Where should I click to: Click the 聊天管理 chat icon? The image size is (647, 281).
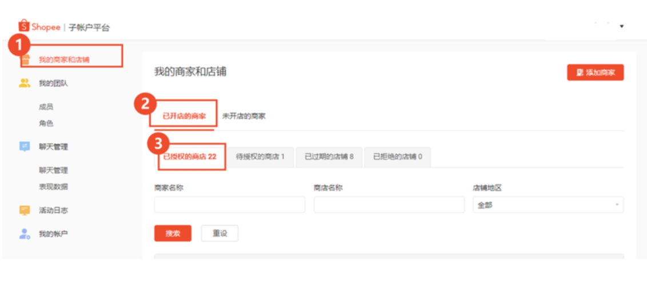point(25,147)
